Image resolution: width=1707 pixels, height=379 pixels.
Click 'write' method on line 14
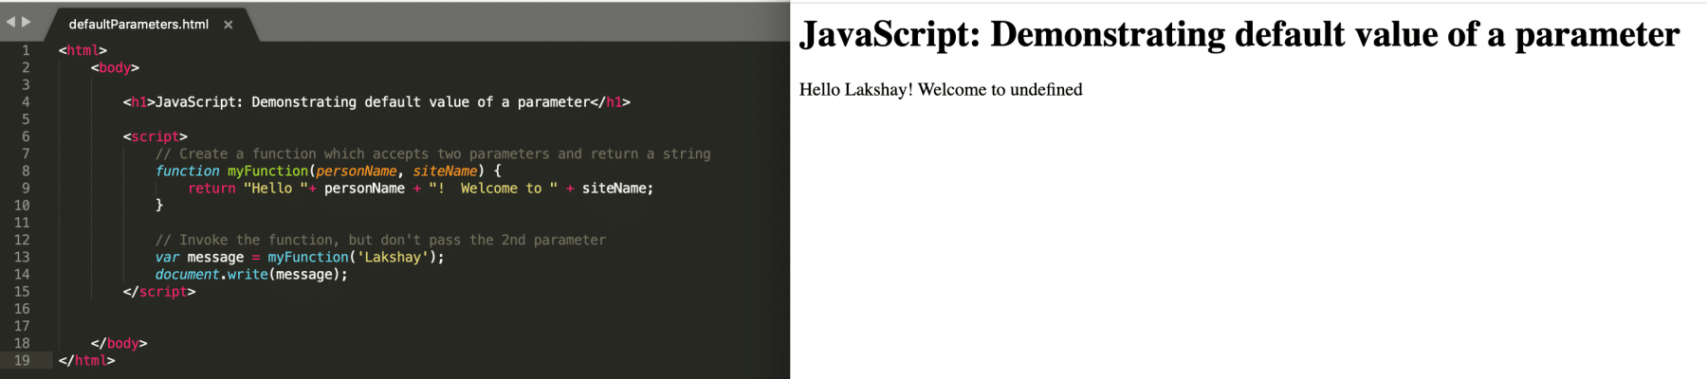click(248, 275)
